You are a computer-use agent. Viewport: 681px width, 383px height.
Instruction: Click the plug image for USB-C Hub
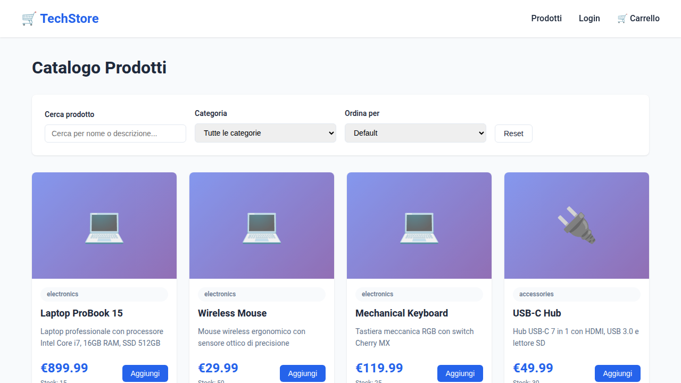(576, 225)
